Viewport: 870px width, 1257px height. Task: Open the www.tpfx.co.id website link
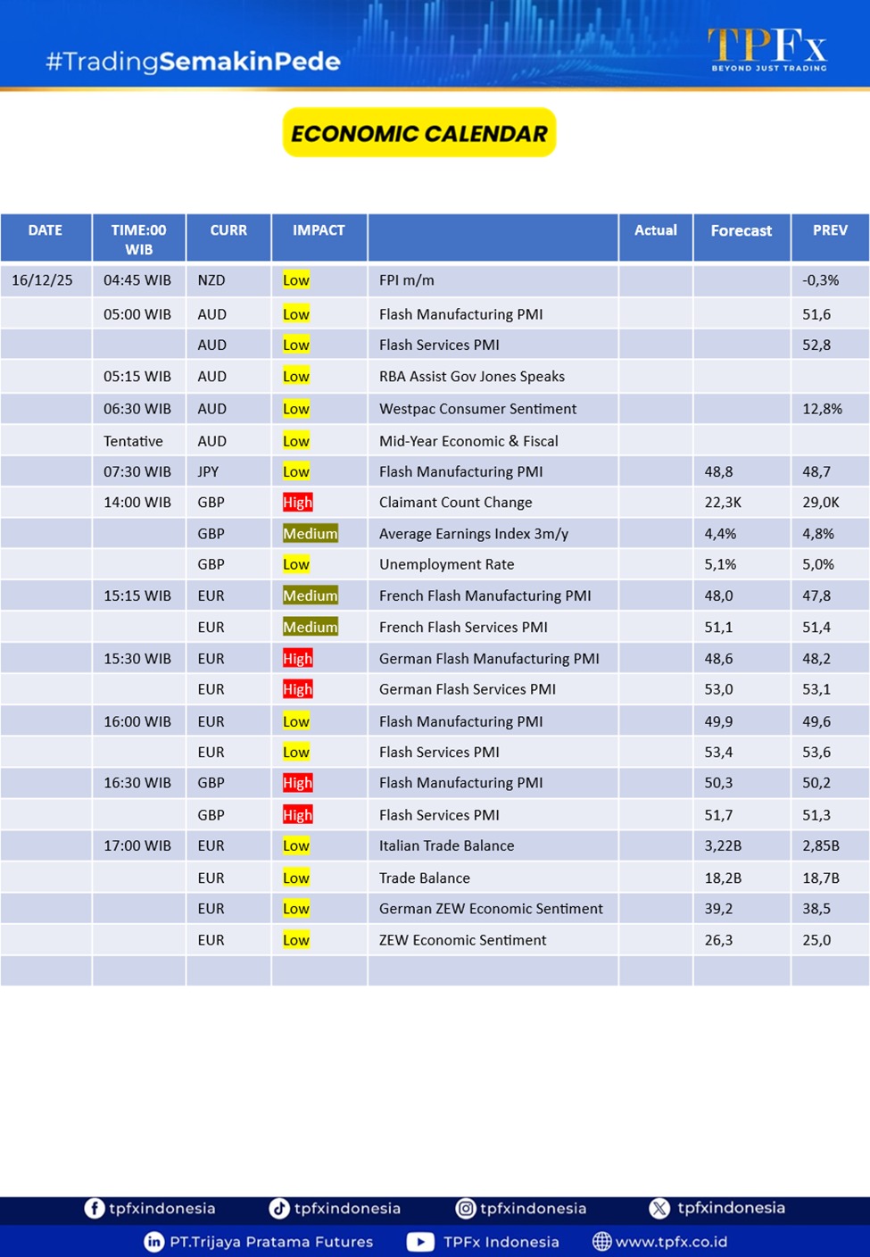(x=671, y=1242)
